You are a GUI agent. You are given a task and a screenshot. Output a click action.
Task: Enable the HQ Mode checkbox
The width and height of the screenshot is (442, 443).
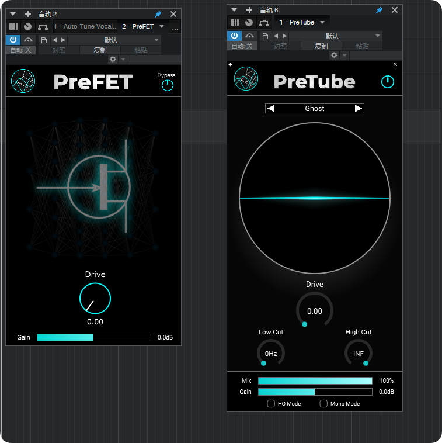(x=271, y=403)
